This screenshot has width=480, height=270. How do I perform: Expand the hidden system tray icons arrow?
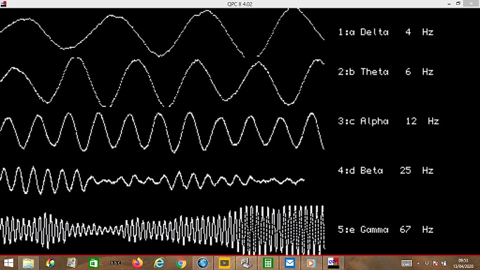point(418,263)
